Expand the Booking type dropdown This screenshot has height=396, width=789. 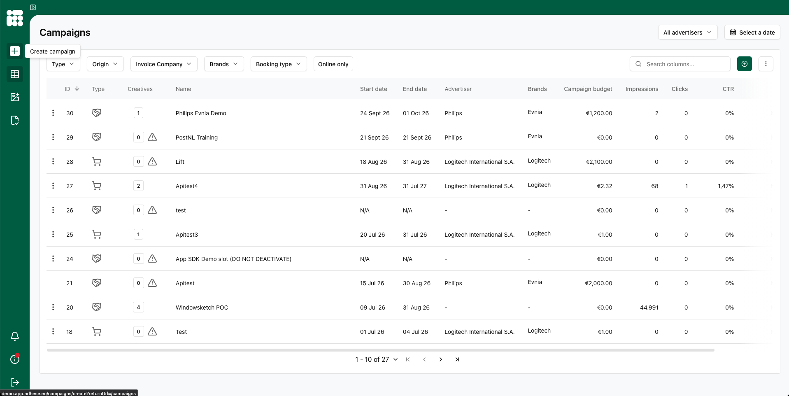click(x=279, y=64)
